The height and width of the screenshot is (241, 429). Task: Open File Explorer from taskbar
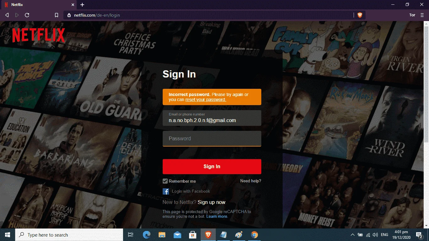coord(162,235)
